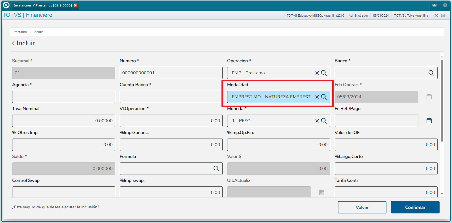Viewport: 452px width, 223px height.
Task: Click the Confirmar button
Action: coord(415,207)
